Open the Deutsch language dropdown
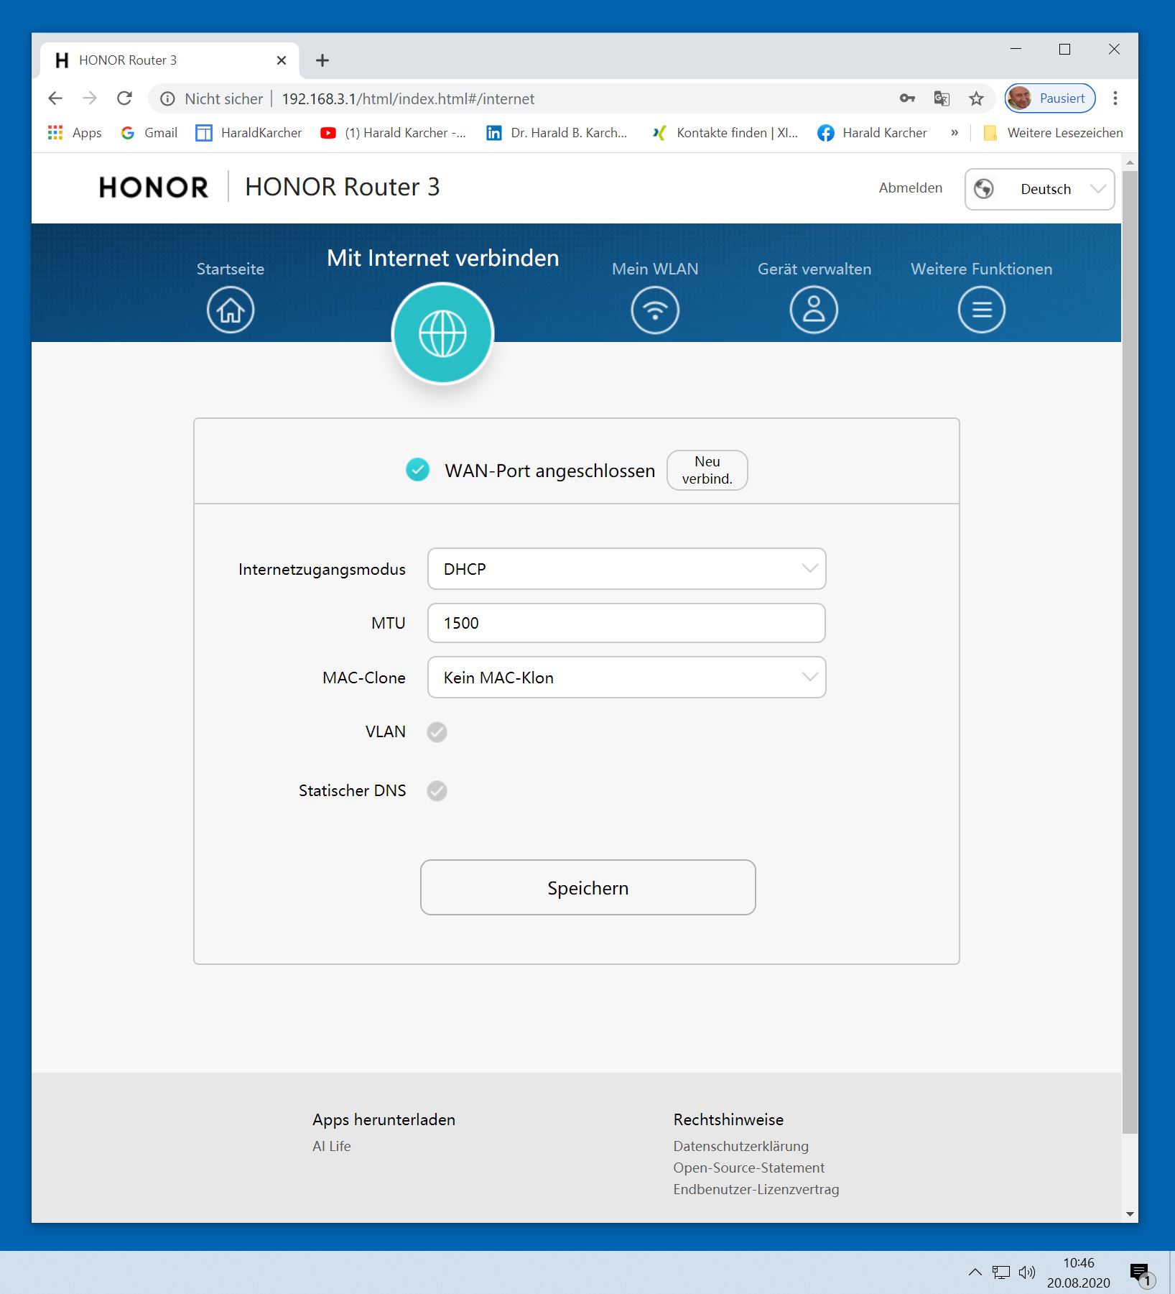 coord(1039,189)
